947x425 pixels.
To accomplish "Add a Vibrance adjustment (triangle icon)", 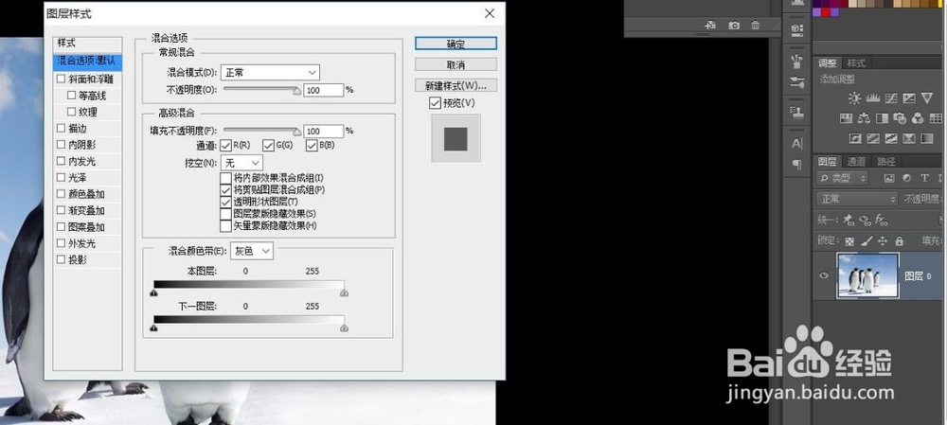I will (927, 97).
